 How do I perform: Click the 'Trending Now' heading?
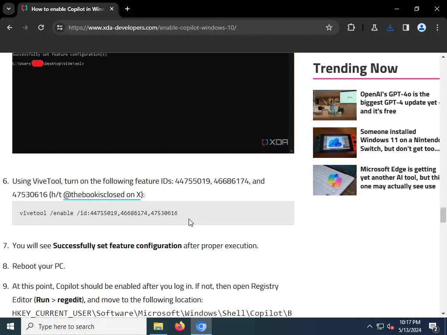coord(355,68)
